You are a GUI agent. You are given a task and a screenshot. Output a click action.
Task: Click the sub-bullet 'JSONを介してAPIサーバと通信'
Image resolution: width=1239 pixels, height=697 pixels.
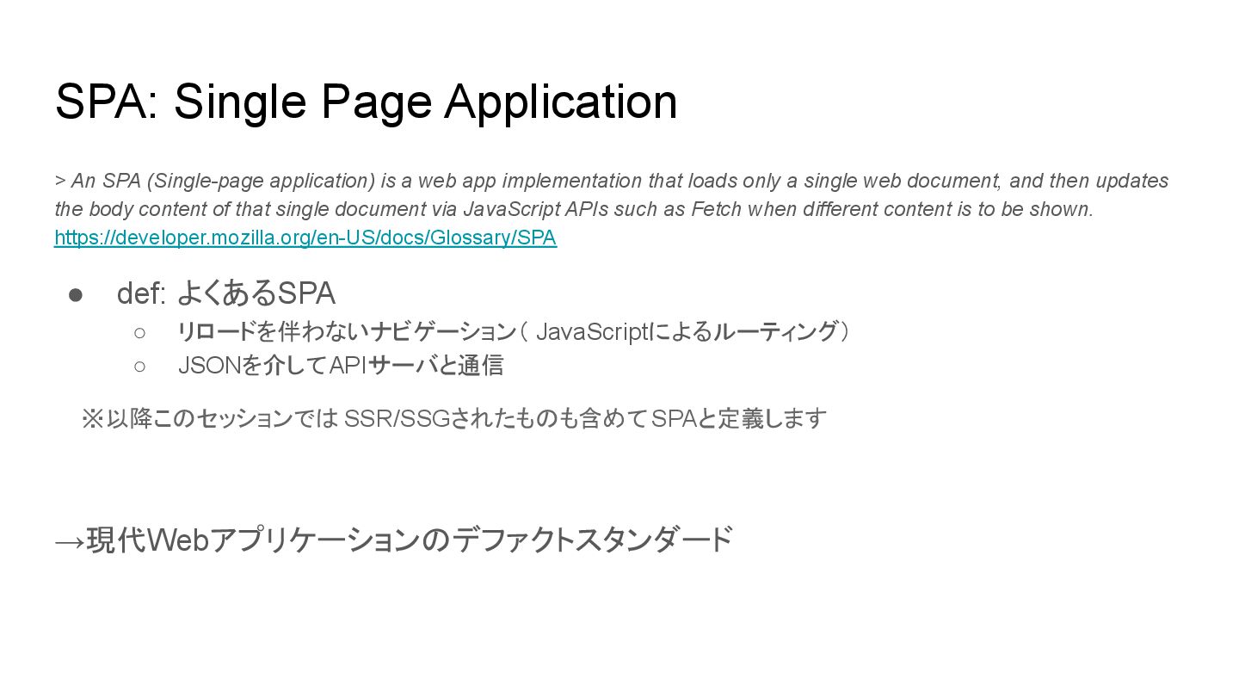coord(340,366)
